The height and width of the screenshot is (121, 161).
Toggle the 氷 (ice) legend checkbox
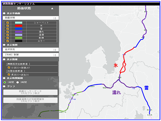[x=8, y=26]
